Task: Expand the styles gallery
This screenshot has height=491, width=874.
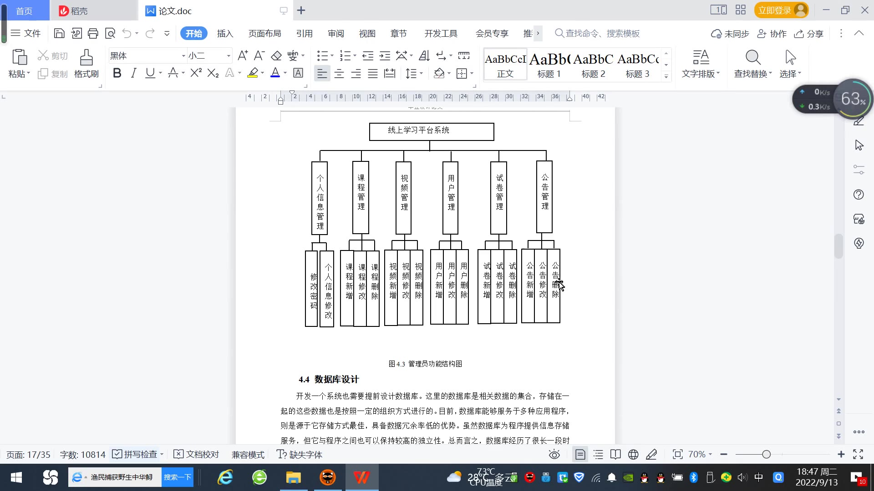Action: tap(666, 76)
